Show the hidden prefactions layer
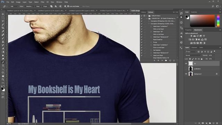 pyautogui.click(x=186, y=69)
